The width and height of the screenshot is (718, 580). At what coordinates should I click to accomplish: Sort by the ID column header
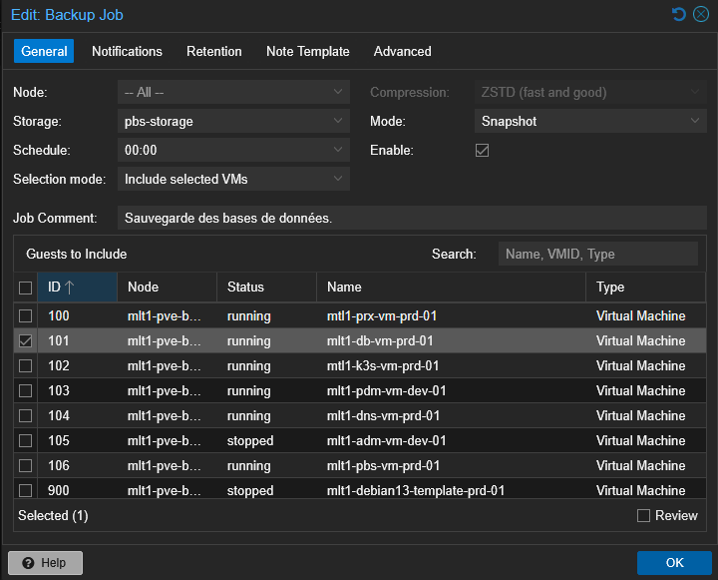(x=77, y=288)
